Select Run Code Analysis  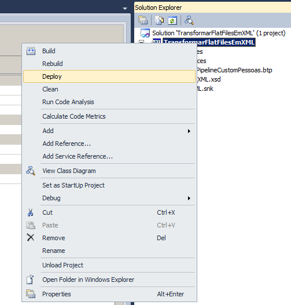point(109,102)
